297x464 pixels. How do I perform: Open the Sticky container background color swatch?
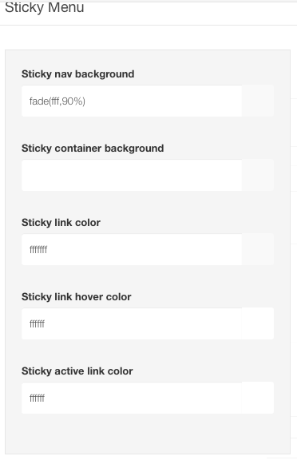click(258, 175)
